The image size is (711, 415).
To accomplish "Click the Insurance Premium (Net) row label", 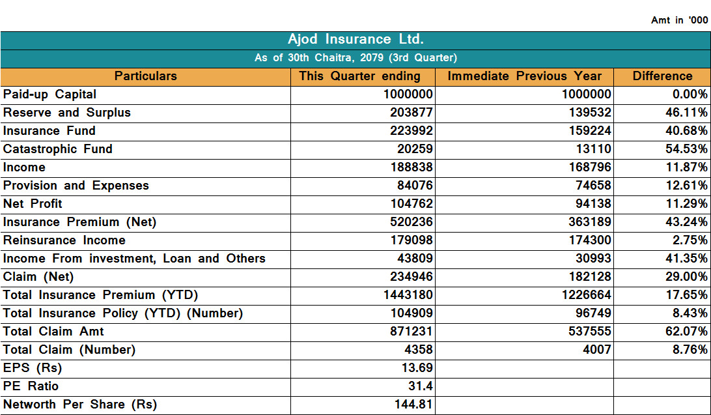I will click(x=80, y=222).
